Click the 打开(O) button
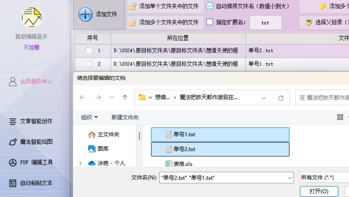The width and height of the screenshot is (349, 197). [319, 191]
